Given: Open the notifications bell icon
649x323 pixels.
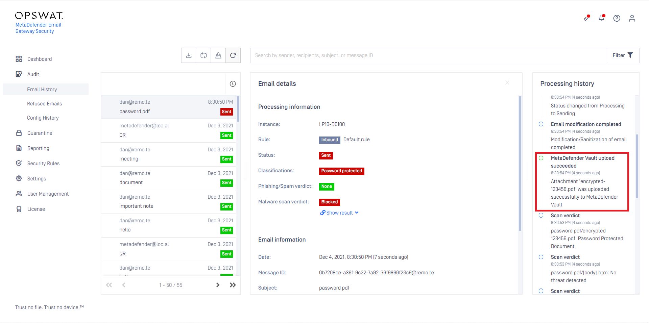Looking at the screenshot, I should click(x=602, y=18).
